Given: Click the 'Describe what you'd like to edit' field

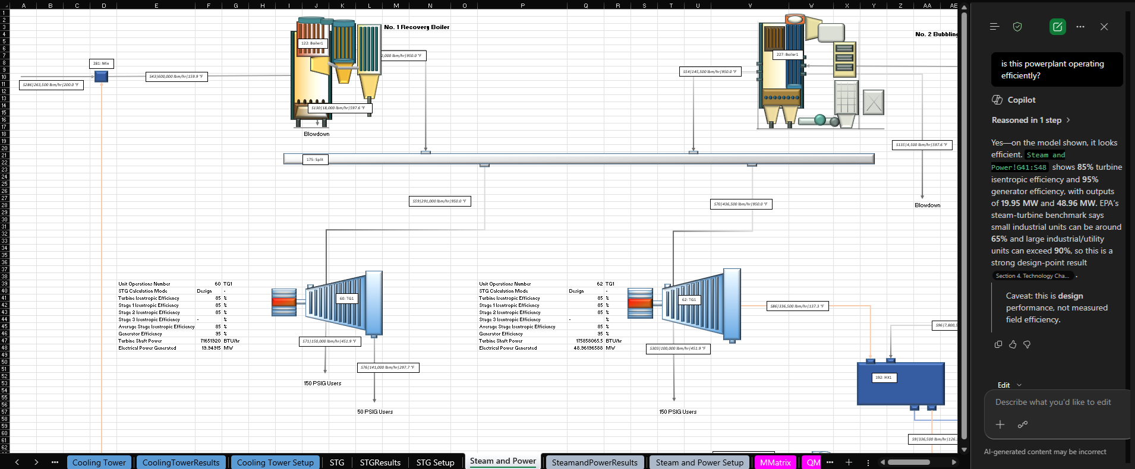Looking at the screenshot, I should point(1054,403).
